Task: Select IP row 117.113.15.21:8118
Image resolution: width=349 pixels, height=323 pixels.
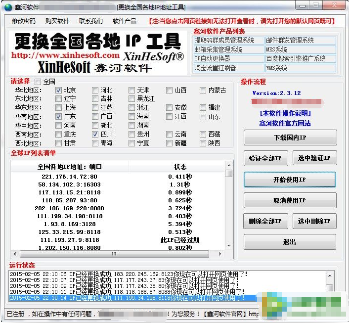Action: tap(118, 192)
